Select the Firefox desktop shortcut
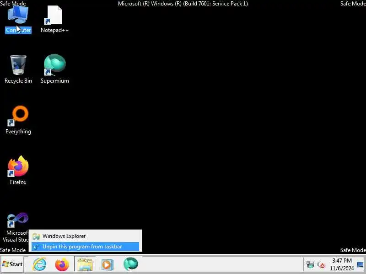The height and width of the screenshot is (274, 366). pyautogui.click(x=18, y=170)
